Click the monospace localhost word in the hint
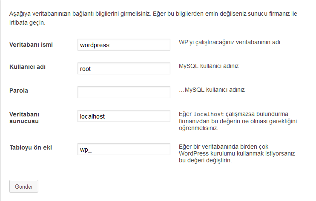Screen dimensions: 316x201 click(208, 114)
